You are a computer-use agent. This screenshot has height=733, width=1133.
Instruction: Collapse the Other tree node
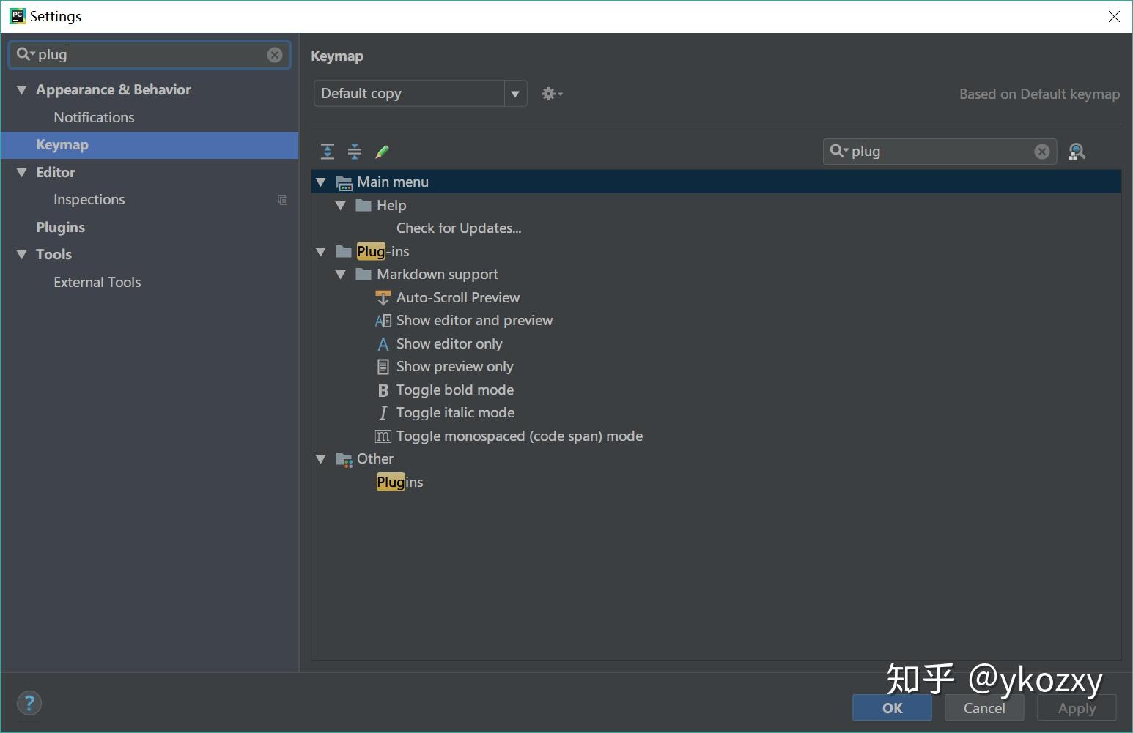[x=321, y=459]
